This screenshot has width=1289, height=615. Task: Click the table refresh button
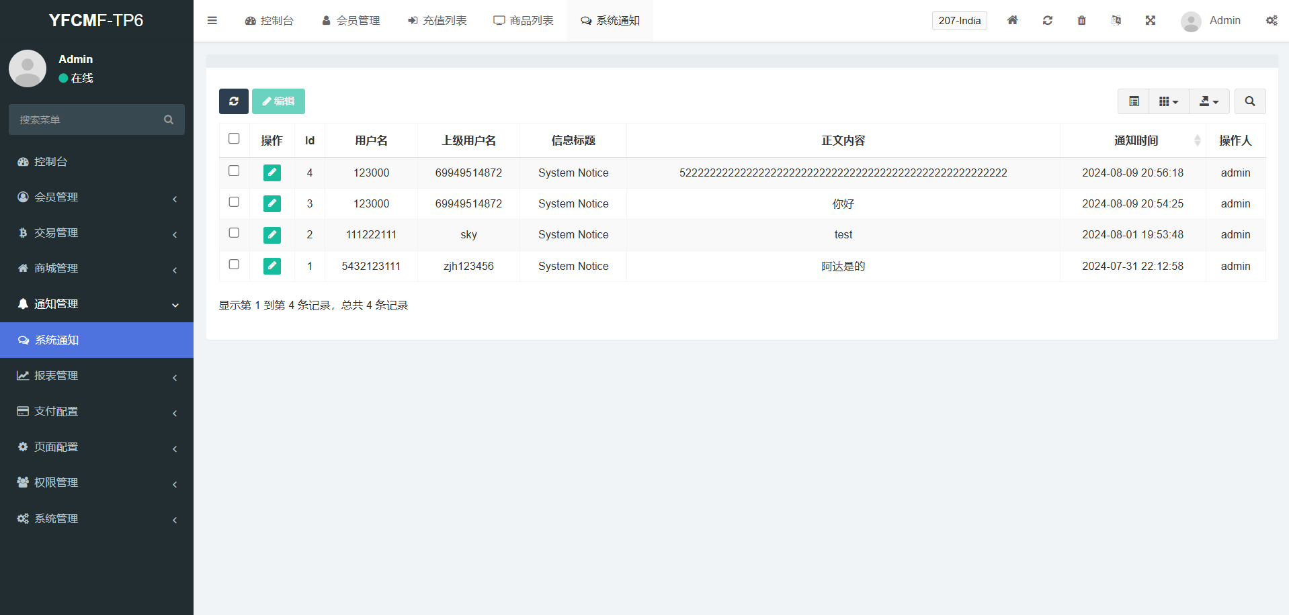pos(233,101)
